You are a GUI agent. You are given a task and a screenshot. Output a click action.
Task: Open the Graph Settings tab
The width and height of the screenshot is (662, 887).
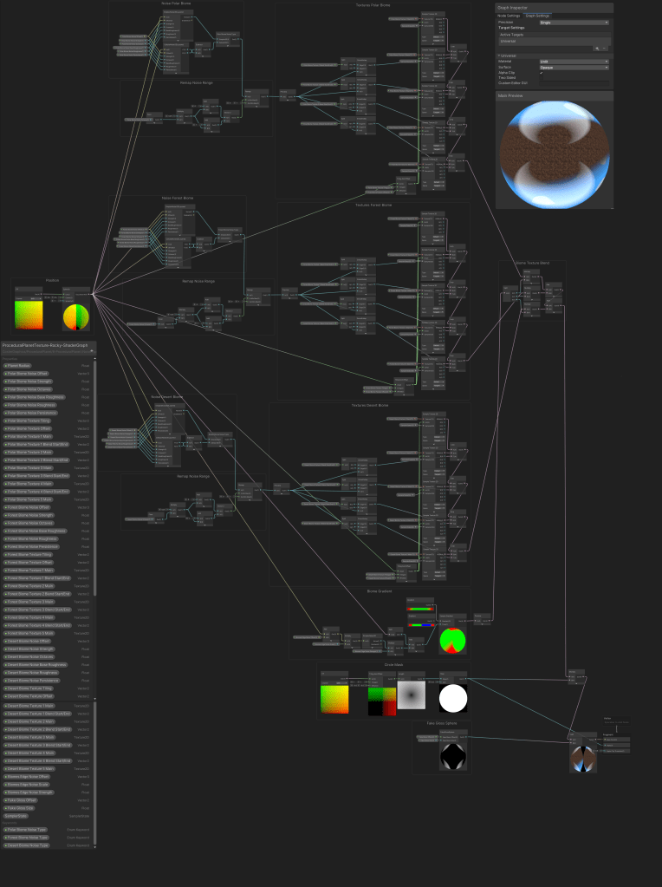[536, 16]
